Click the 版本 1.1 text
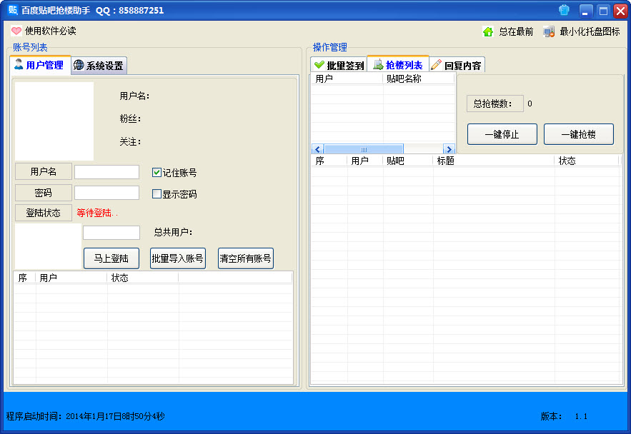The width and height of the screenshot is (631, 434). 564,416
